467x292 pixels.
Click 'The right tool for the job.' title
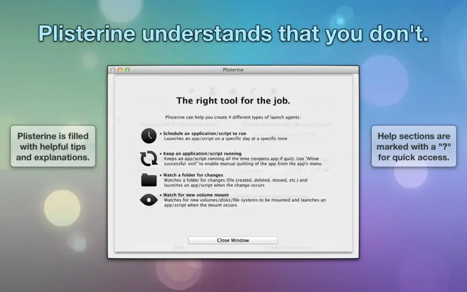(233, 100)
